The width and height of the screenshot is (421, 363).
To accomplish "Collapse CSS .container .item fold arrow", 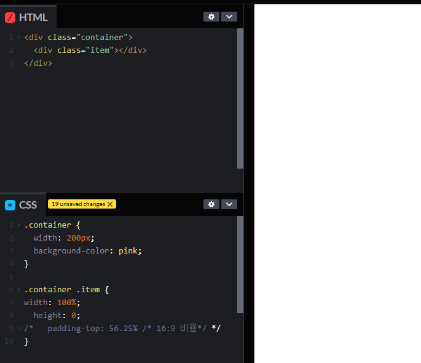I will tap(19, 290).
